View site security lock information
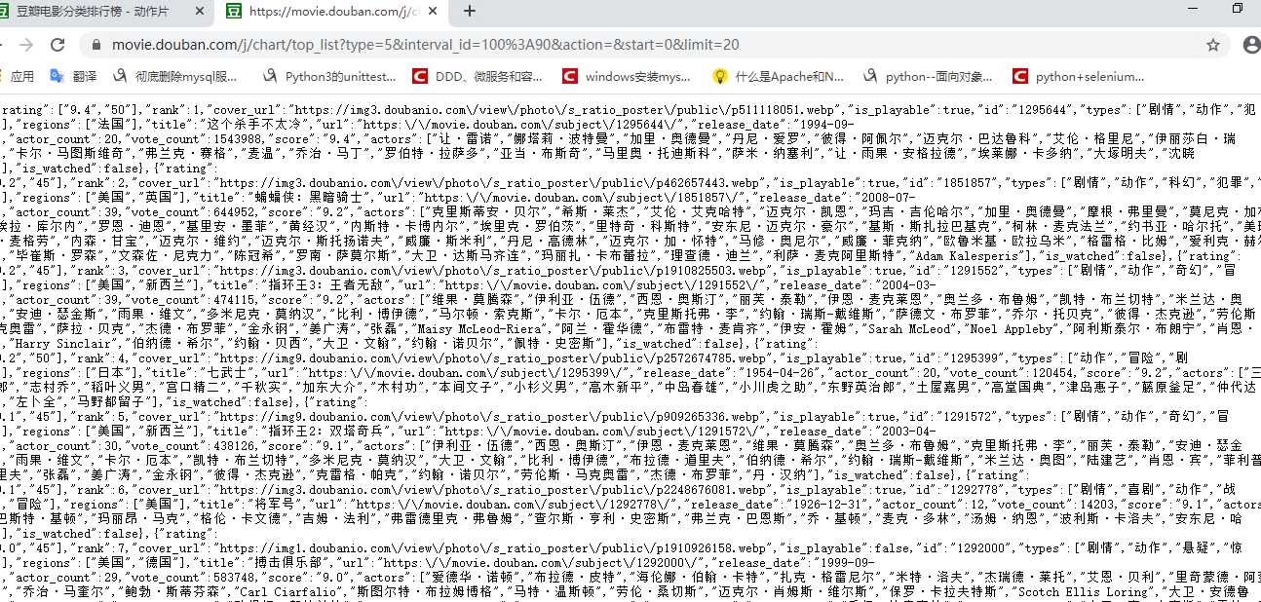This screenshot has height=602, width=1261. coord(96,45)
